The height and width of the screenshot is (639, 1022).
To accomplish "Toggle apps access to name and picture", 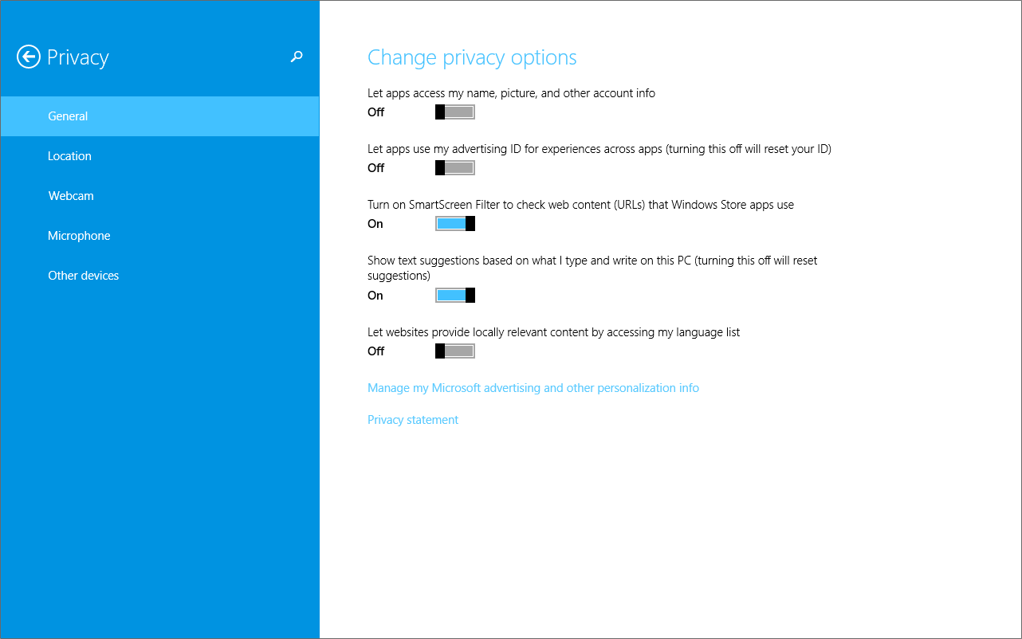I will pyautogui.click(x=455, y=112).
